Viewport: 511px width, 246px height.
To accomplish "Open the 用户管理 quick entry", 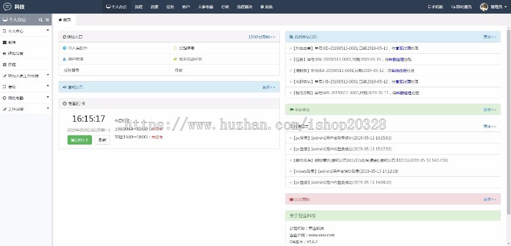I will (x=114, y=59).
